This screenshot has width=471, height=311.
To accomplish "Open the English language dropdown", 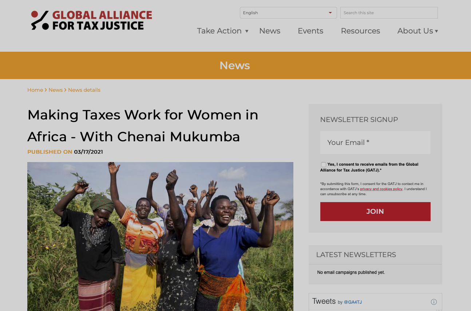I will click(288, 13).
